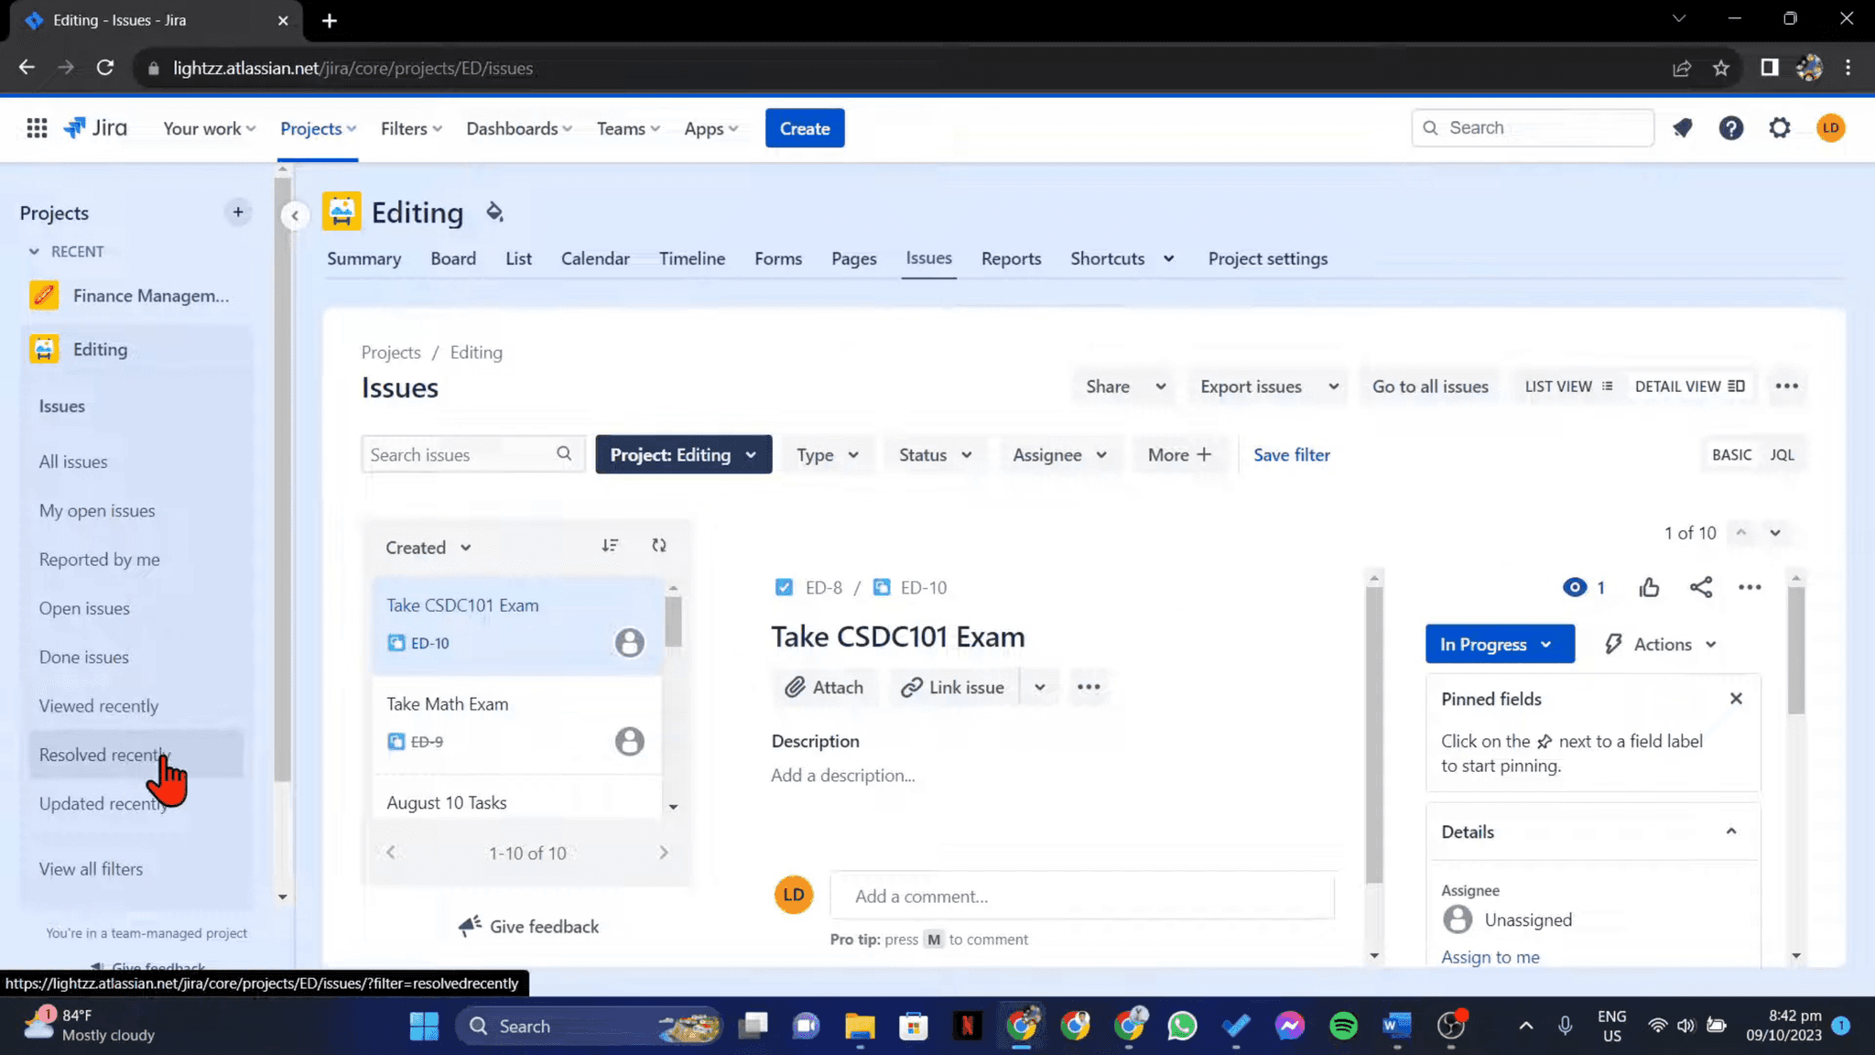Uncheck the ED-8 issue checkbox
1875x1055 pixels.
pyautogui.click(x=785, y=587)
